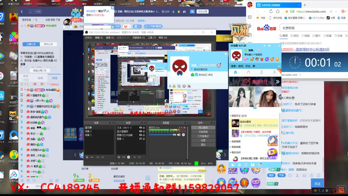Image resolution: width=348 pixels, height=196 pixels.
Task: Toggle visibility of 显示器捕获 source
Action: [141, 131]
